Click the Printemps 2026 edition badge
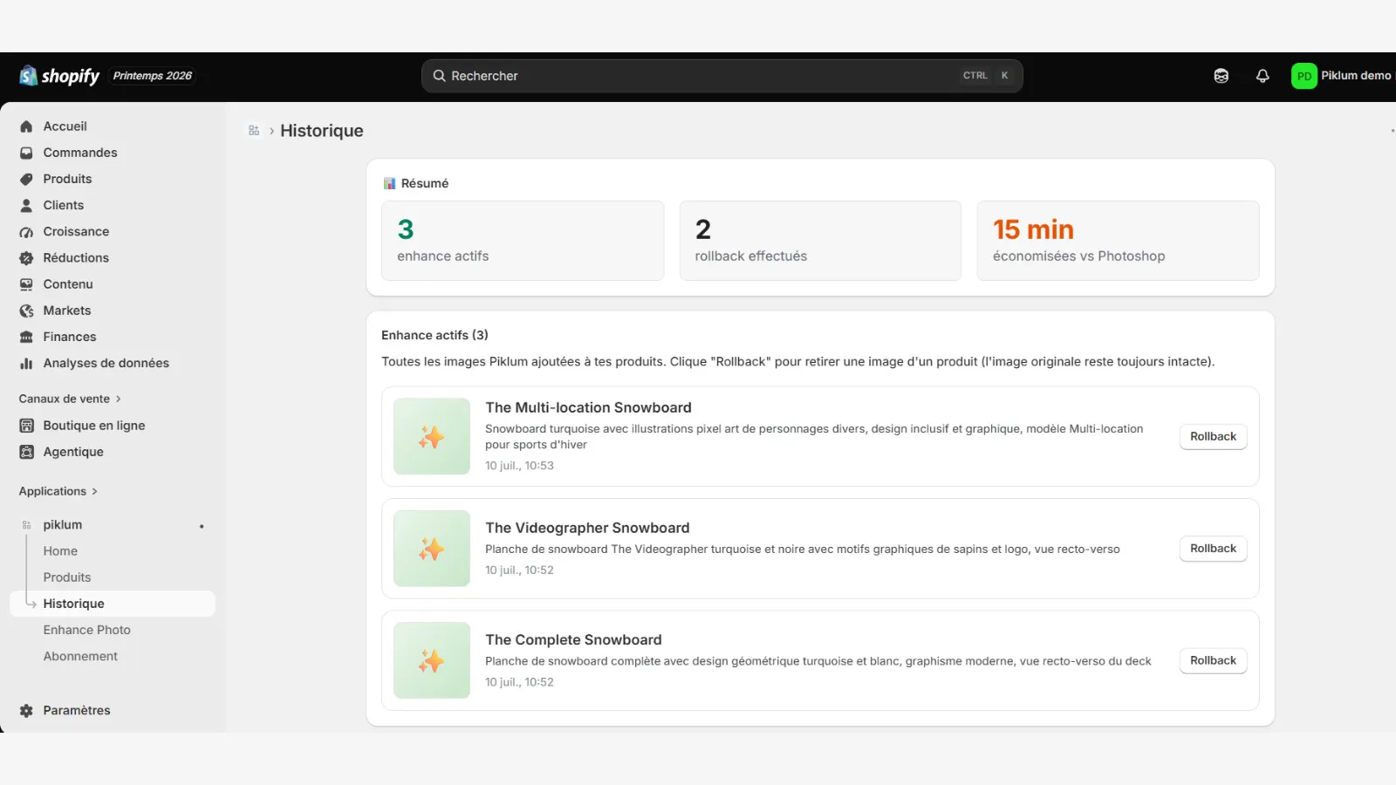The height and width of the screenshot is (785, 1396). click(x=153, y=76)
